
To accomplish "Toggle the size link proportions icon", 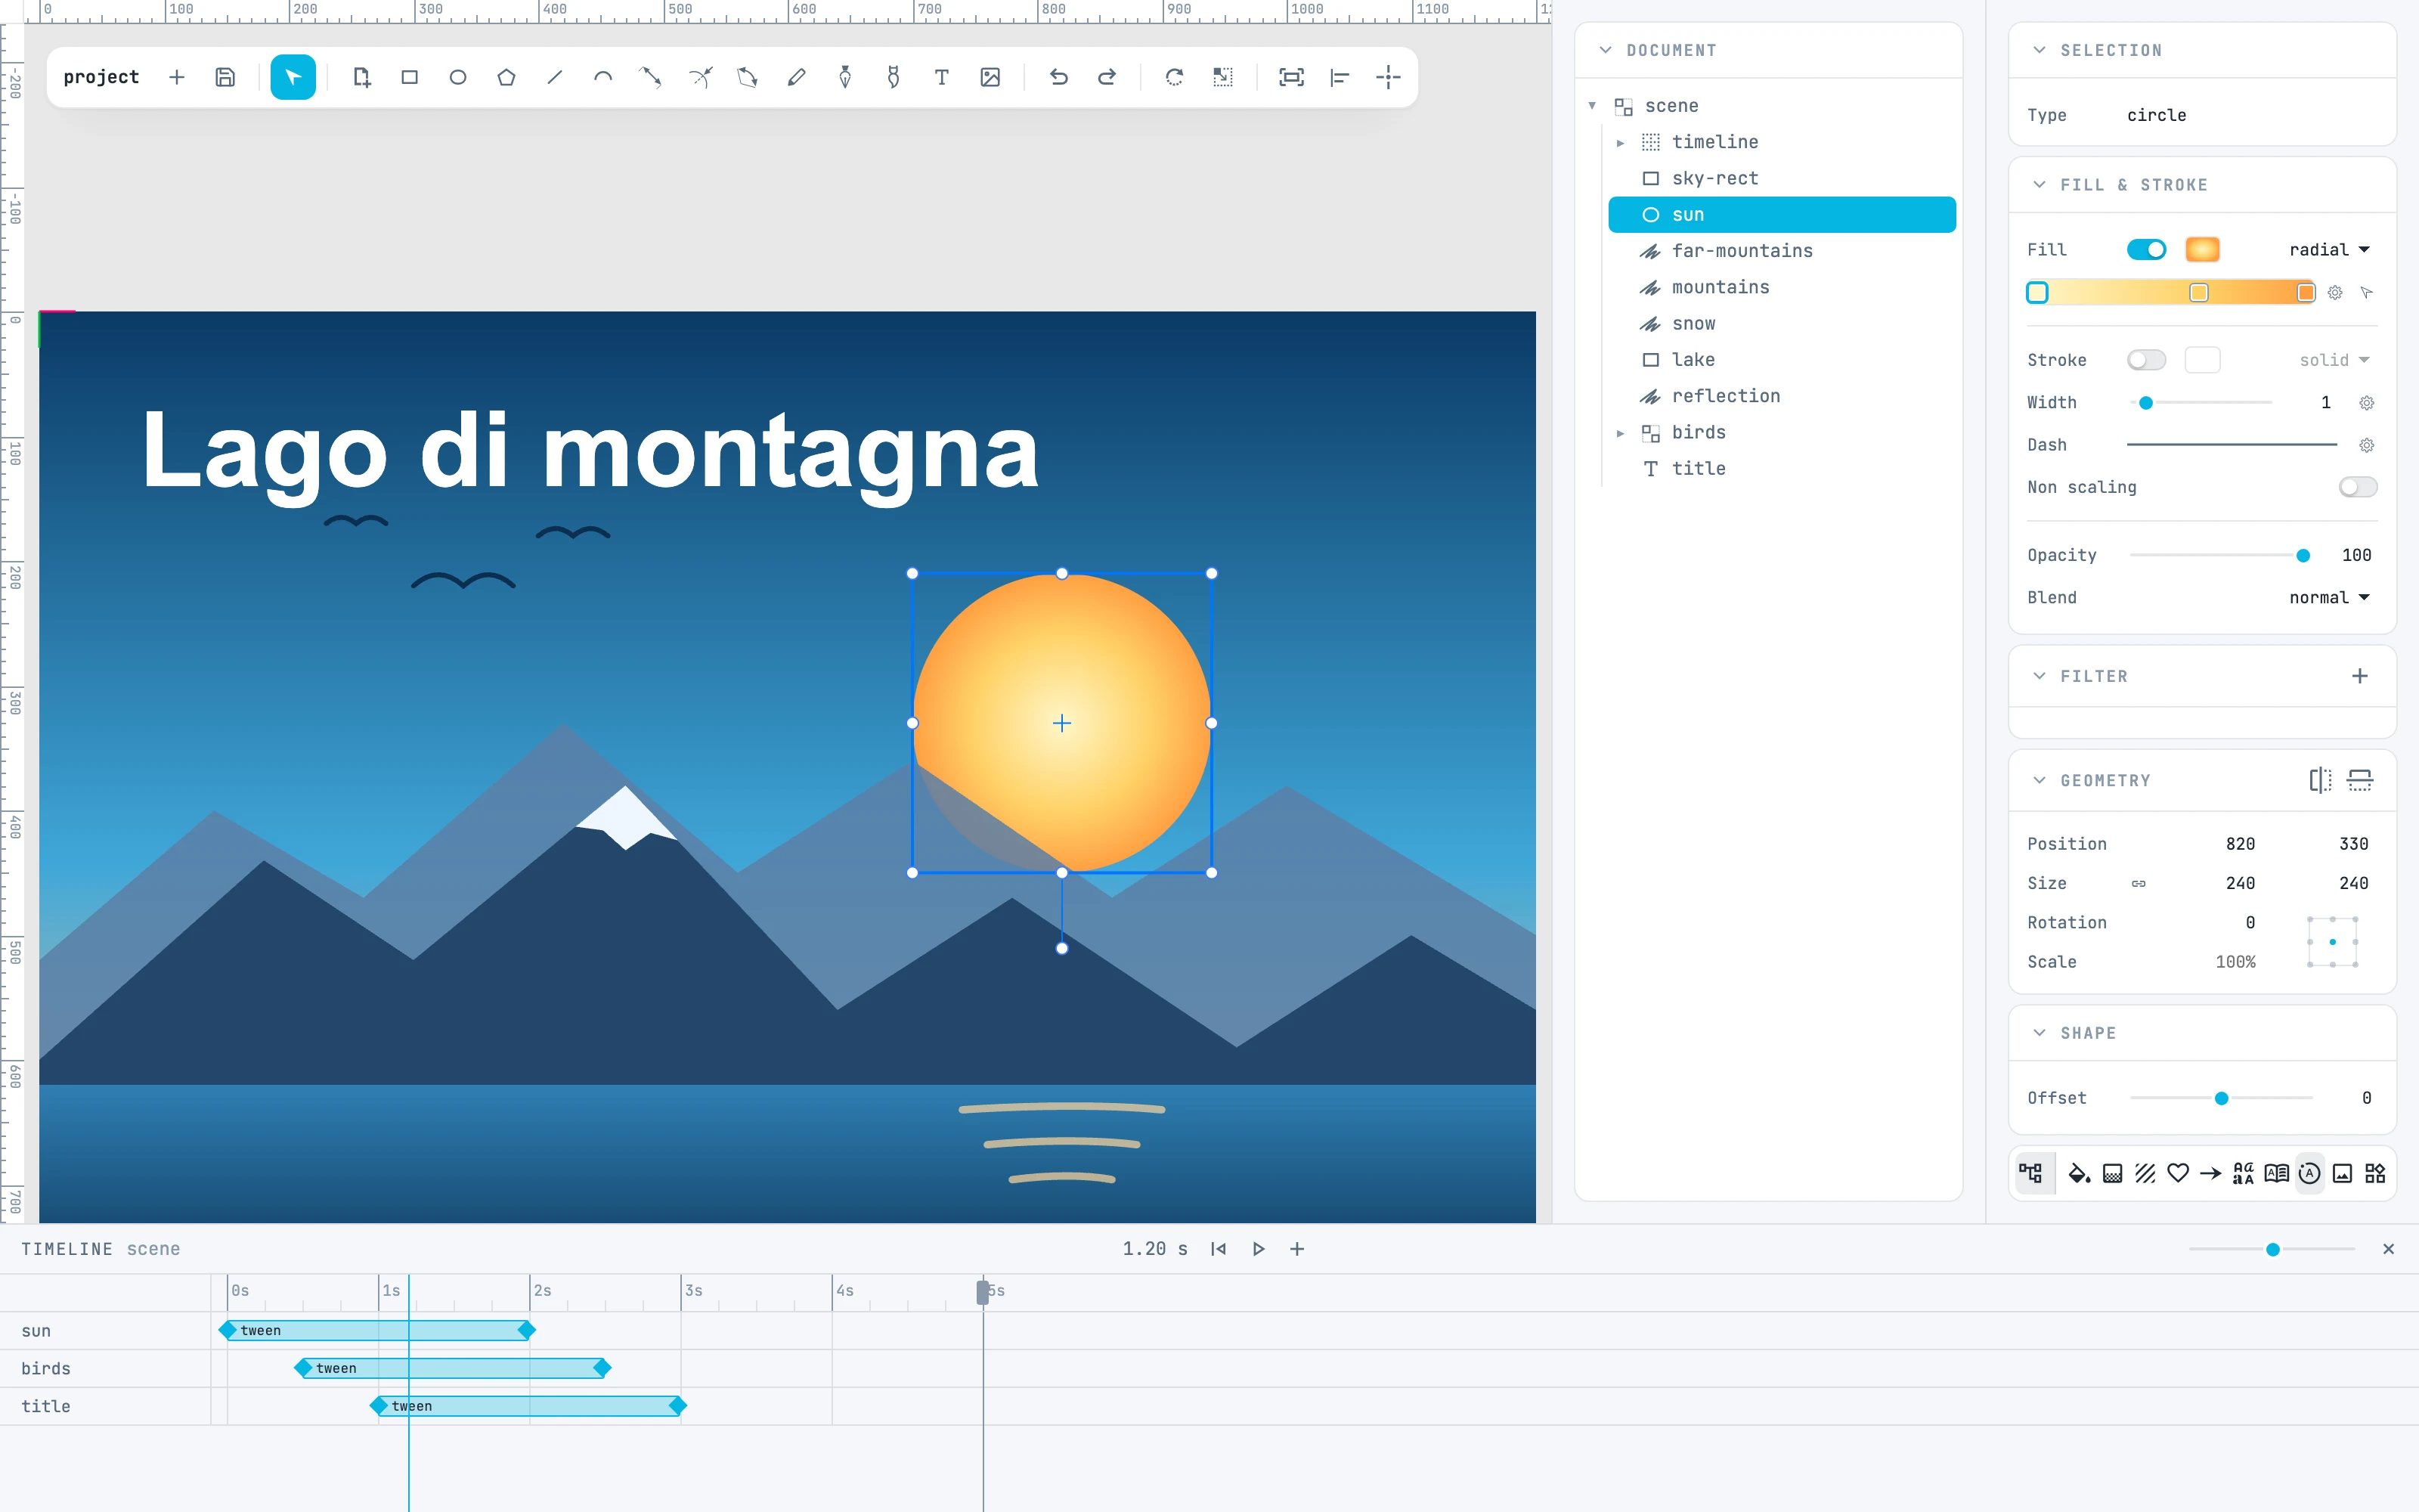I will pyautogui.click(x=2138, y=884).
